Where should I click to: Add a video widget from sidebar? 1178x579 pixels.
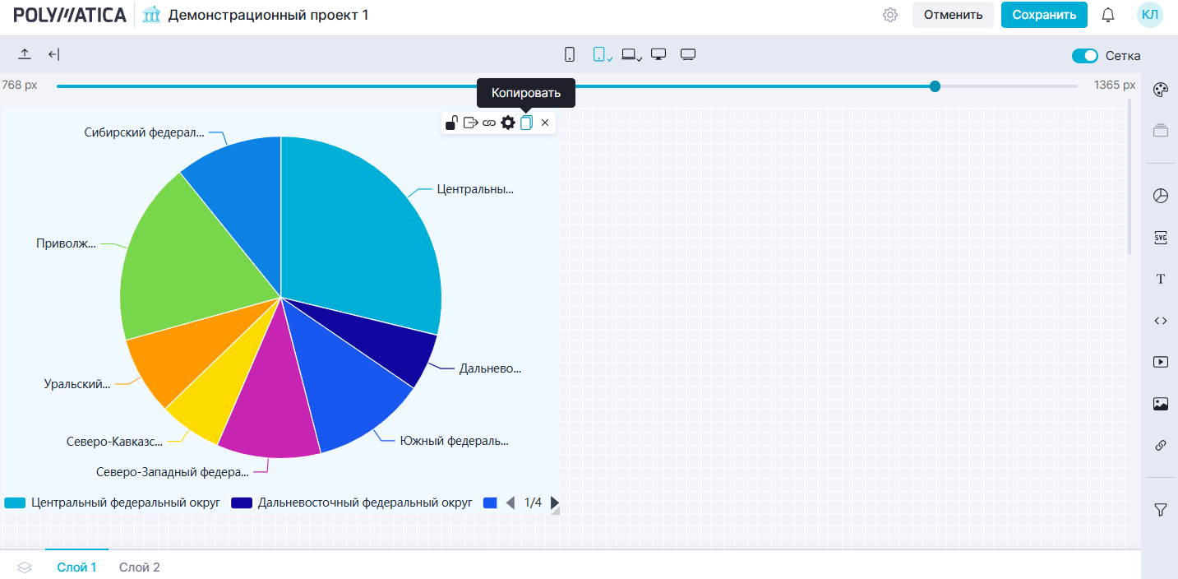tap(1160, 362)
